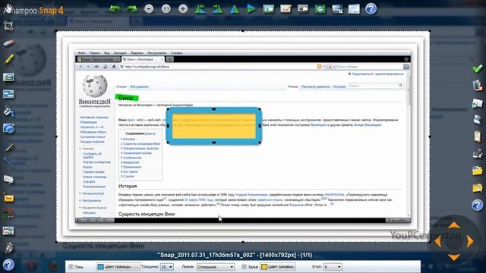Copy the snapshot with the clipboard icon
The width and height of the screenshot is (486, 273).
(478, 136)
